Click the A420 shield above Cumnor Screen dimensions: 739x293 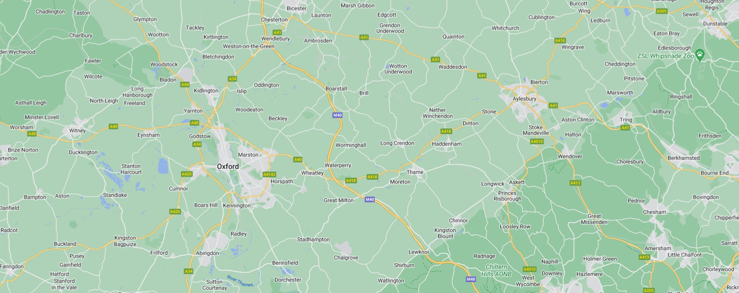tap(187, 174)
